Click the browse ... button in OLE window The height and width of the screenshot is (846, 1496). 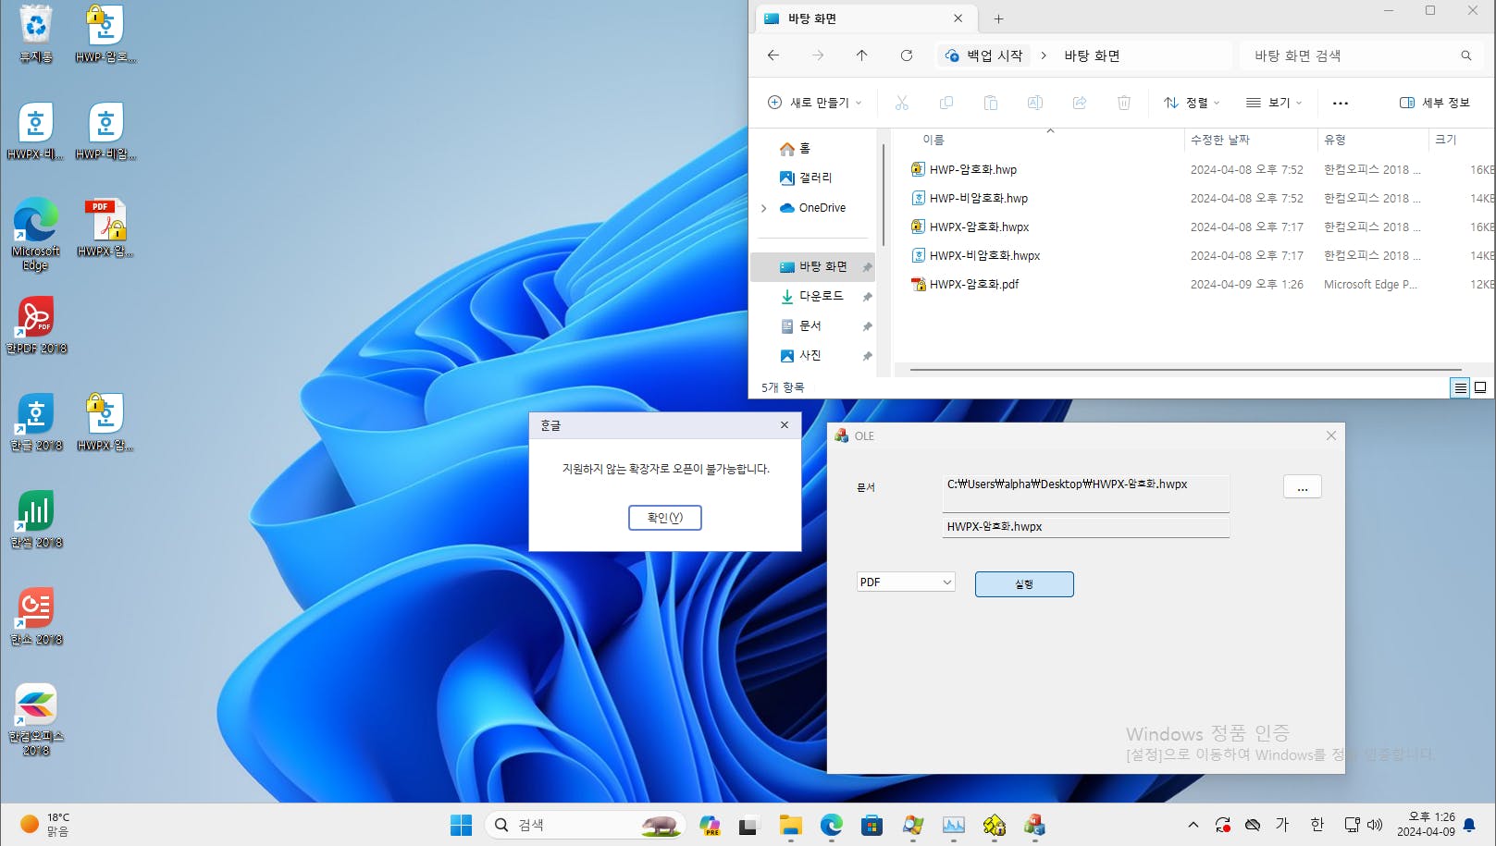click(x=1303, y=486)
